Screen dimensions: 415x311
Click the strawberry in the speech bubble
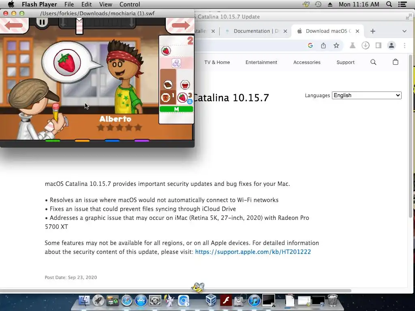point(67,62)
